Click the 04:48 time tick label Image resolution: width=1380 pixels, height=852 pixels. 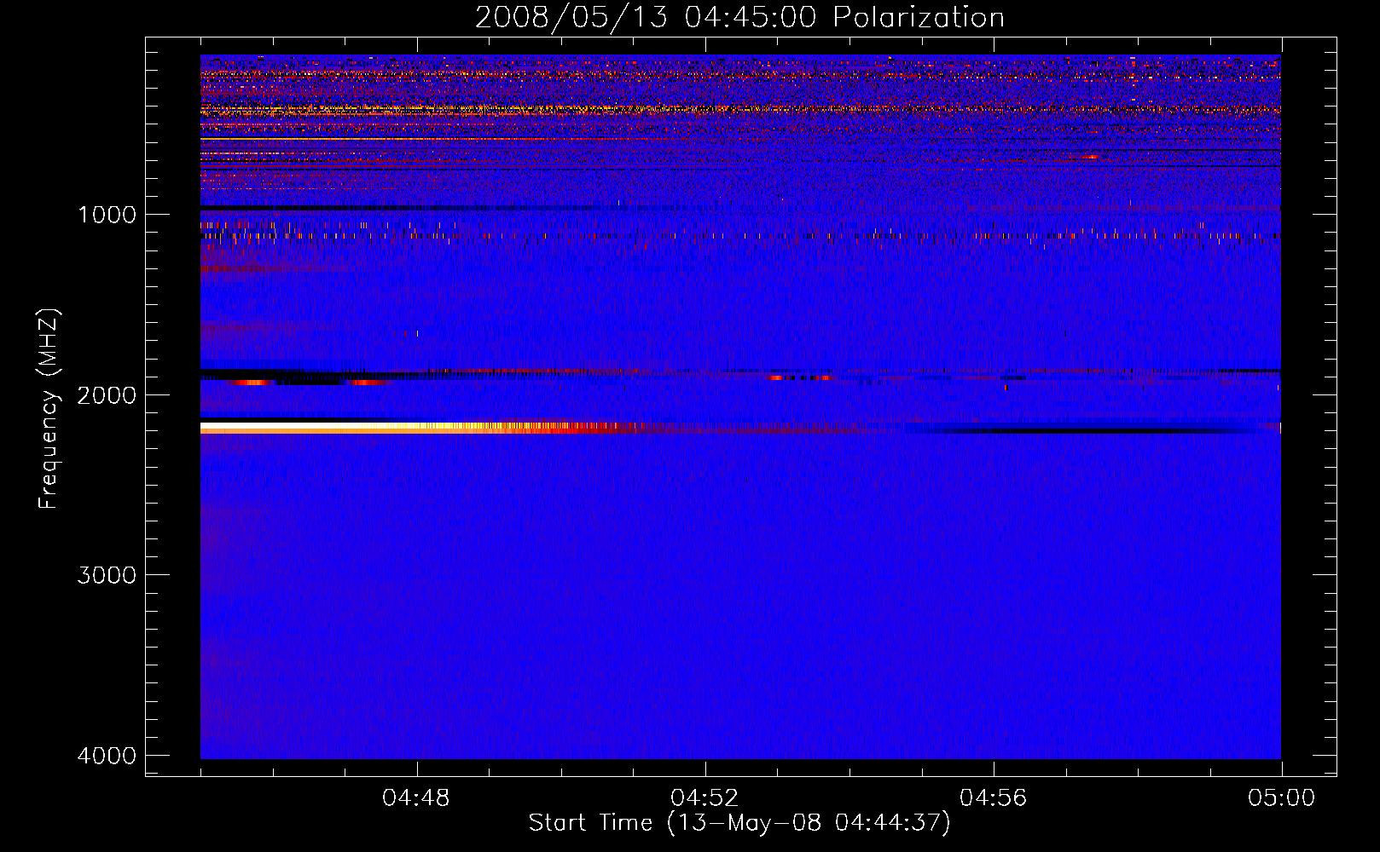(416, 798)
